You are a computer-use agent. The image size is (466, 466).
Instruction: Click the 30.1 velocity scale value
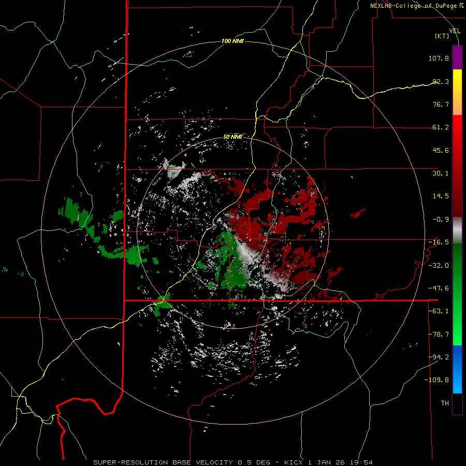pos(441,173)
